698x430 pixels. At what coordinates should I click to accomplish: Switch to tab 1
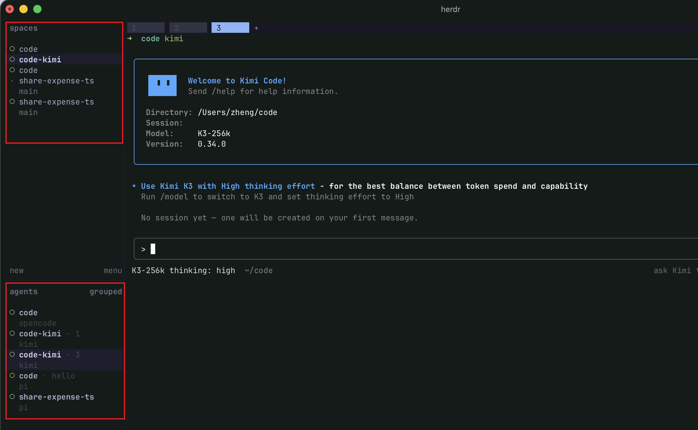(146, 28)
